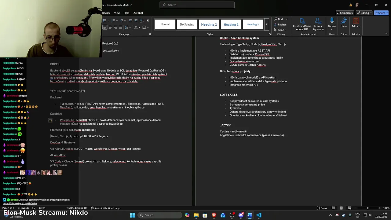Click the Multilevel list icon

(121, 21)
